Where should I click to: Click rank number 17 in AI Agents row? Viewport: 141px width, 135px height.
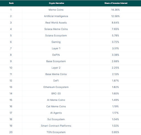[x=11, y=113]
